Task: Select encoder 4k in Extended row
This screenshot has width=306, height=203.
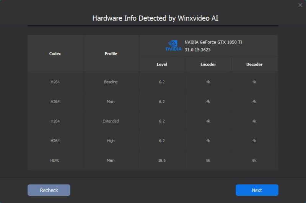Action: pos(208,121)
